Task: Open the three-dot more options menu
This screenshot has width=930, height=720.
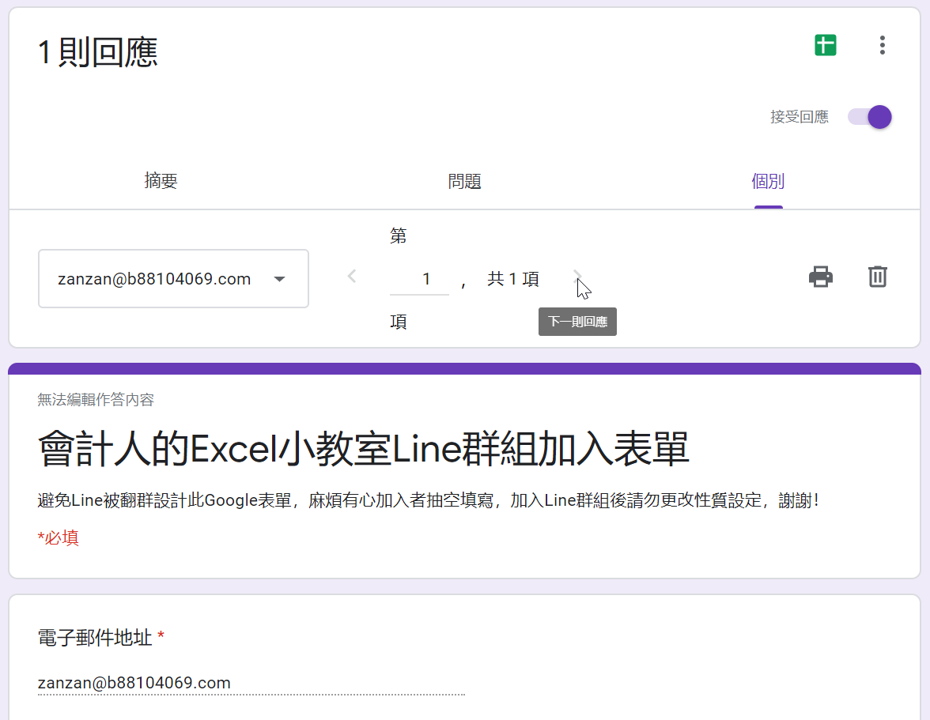Action: [x=882, y=46]
